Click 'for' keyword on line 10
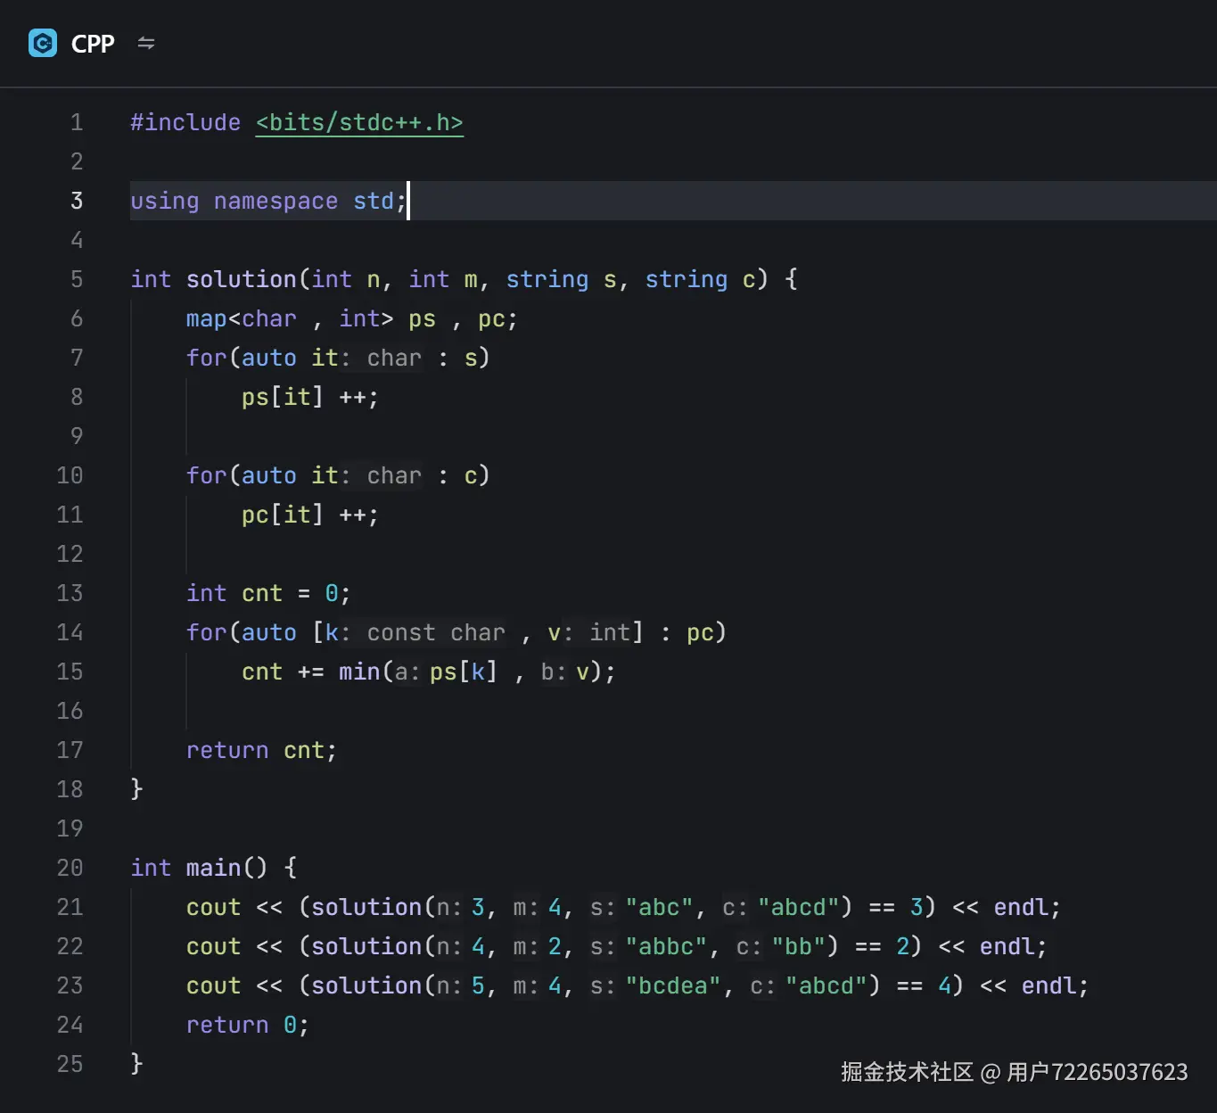Image resolution: width=1217 pixels, height=1113 pixels. point(206,475)
